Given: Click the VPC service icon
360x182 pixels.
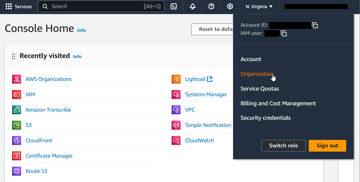Looking at the screenshot, I should [x=176, y=110].
